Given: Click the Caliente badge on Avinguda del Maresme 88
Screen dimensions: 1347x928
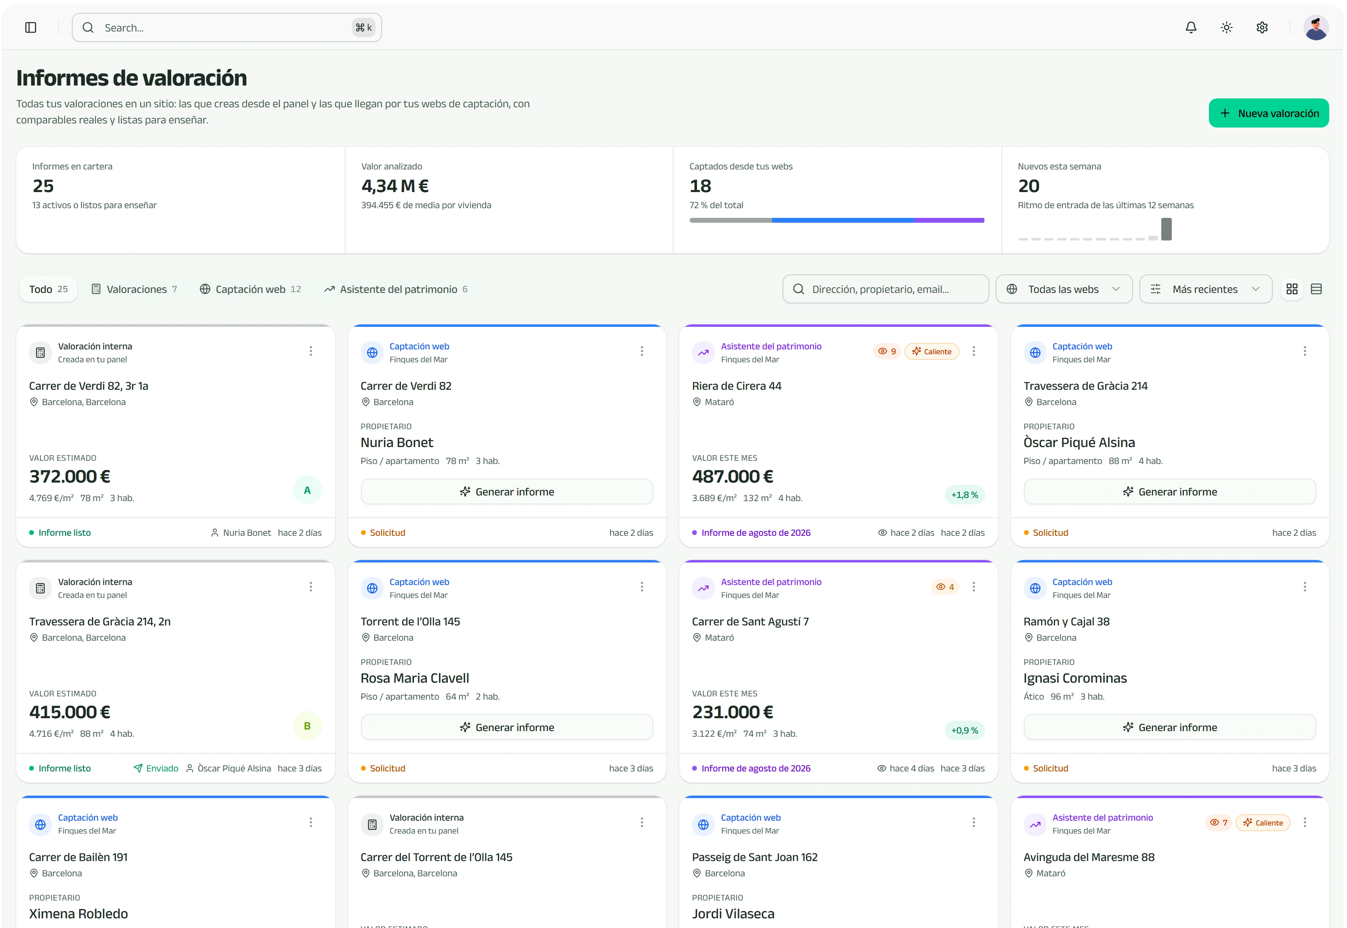Looking at the screenshot, I should 1263,822.
